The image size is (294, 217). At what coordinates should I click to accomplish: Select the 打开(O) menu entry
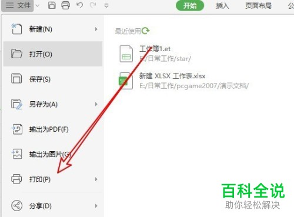53,54
